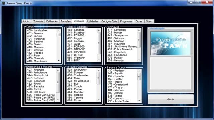Select 402 - Buffalo car entry
This screenshot has width=214, height=120.
[34, 36]
